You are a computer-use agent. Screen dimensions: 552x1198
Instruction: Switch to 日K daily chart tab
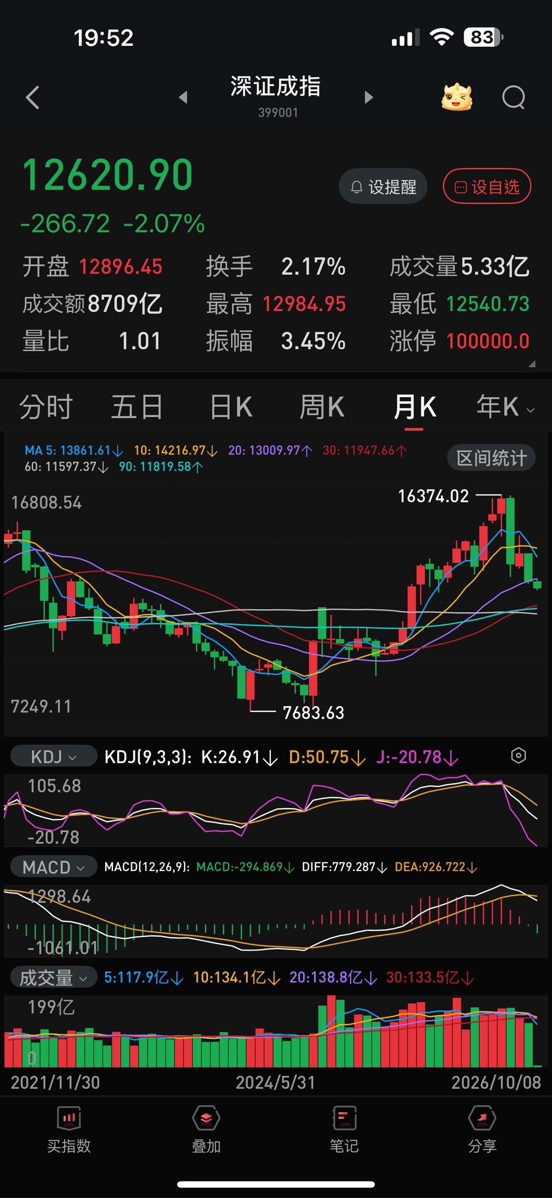(x=231, y=407)
